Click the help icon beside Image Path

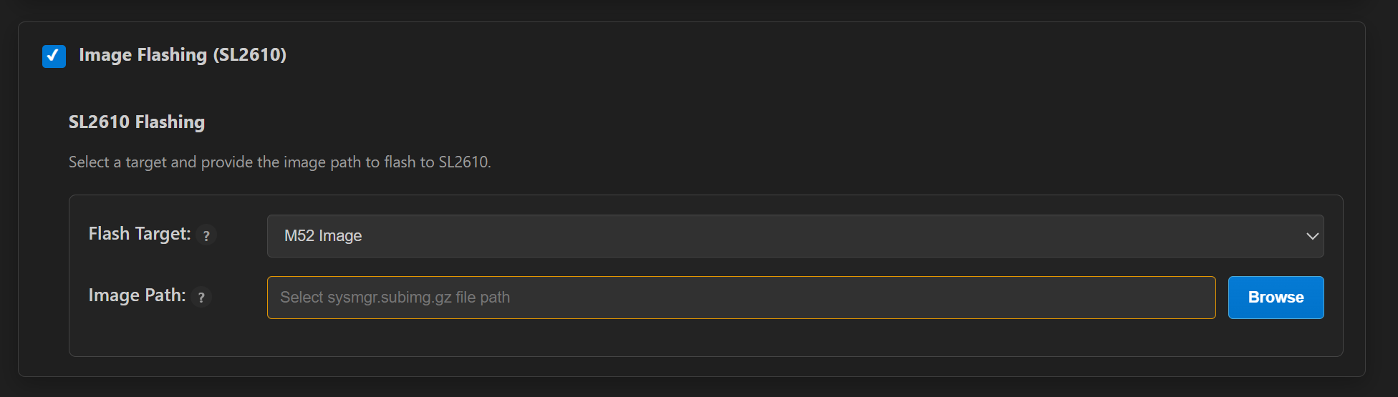(201, 297)
